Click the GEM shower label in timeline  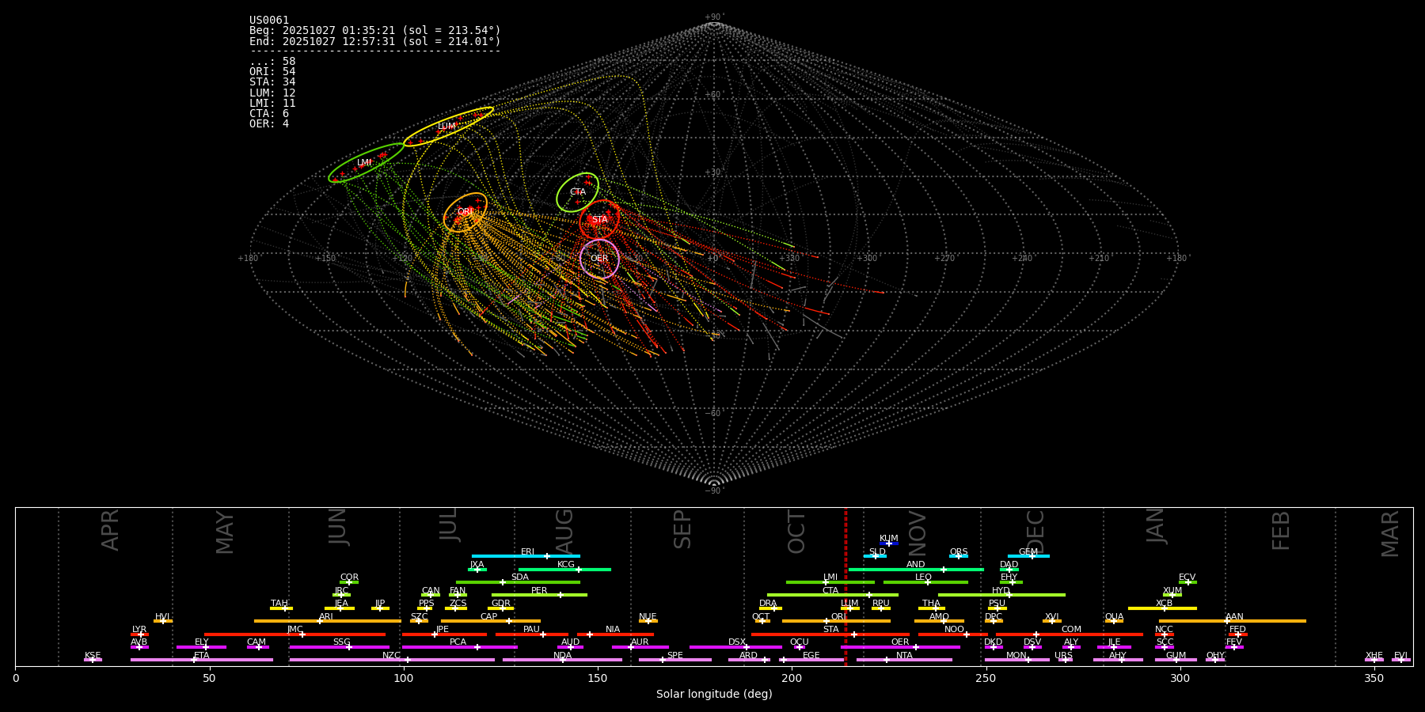pyautogui.click(x=1028, y=552)
